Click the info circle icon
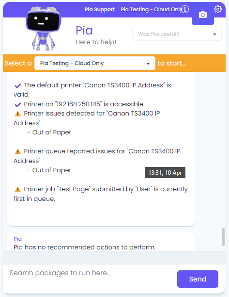 tap(185, 9)
